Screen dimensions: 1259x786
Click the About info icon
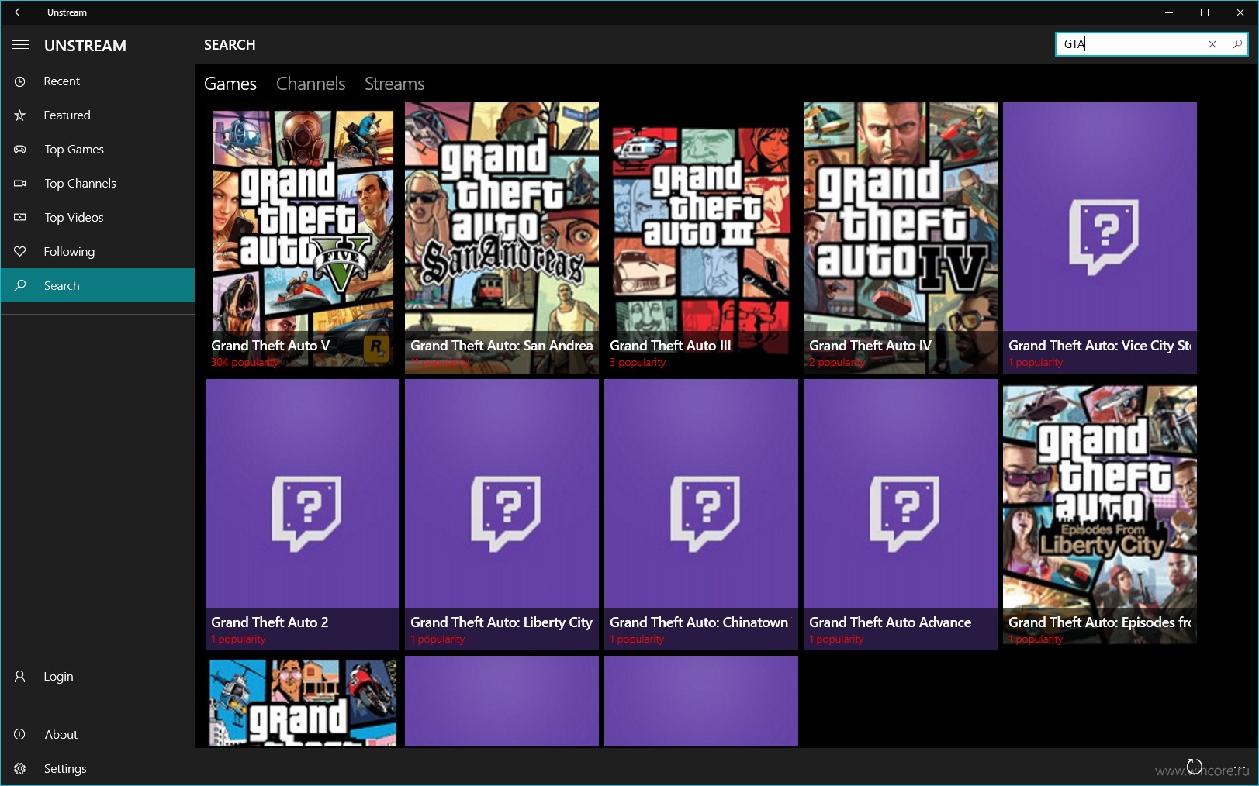20,734
